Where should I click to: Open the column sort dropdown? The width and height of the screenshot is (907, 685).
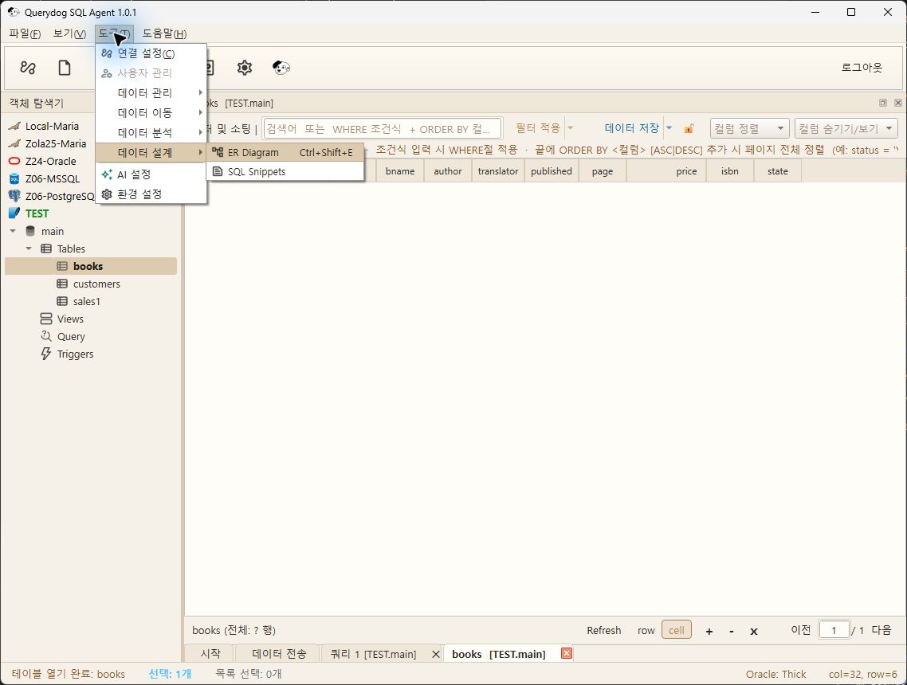tap(749, 128)
